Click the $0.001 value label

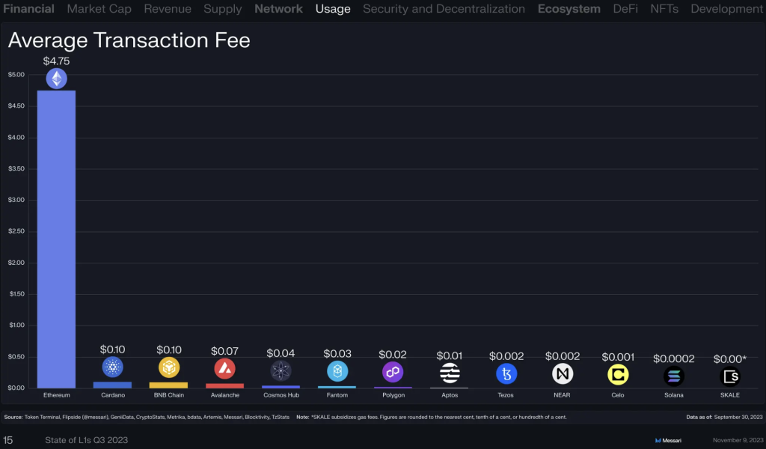pyautogui.click(x=618, y=357)
